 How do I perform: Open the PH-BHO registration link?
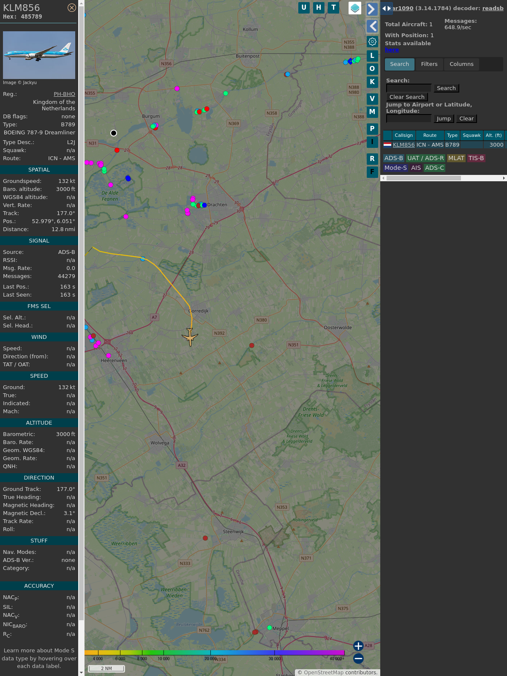[64, 94]
